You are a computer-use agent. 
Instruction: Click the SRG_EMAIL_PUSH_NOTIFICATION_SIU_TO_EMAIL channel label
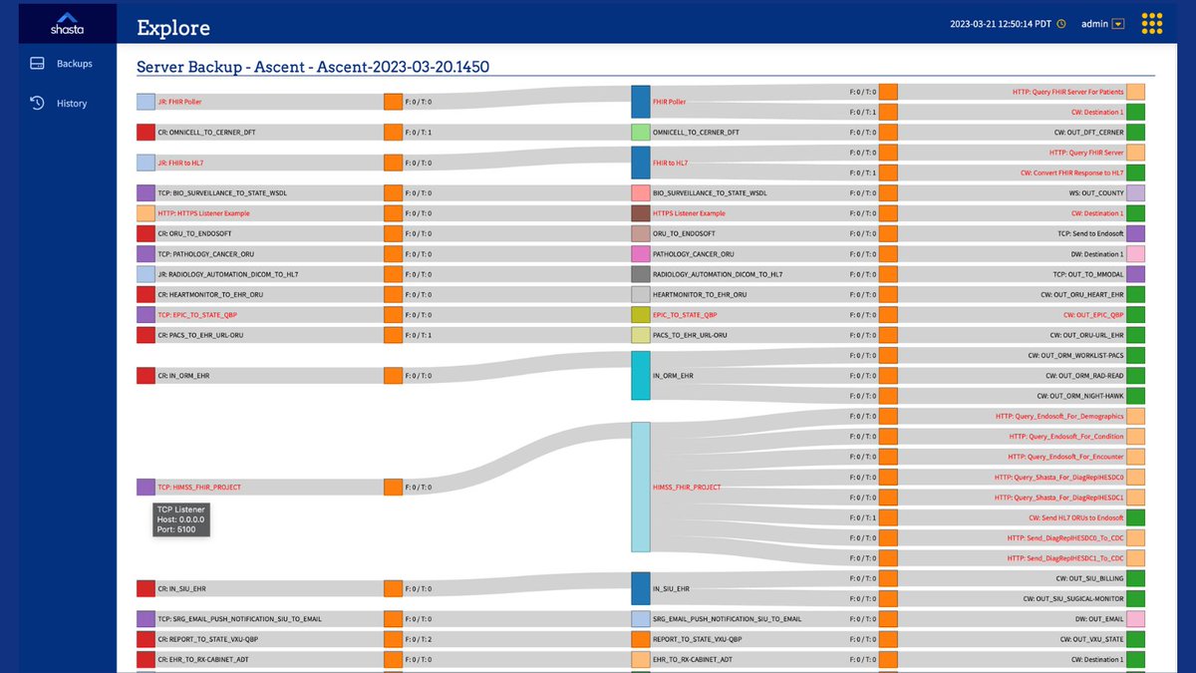[x=728, y=619]
